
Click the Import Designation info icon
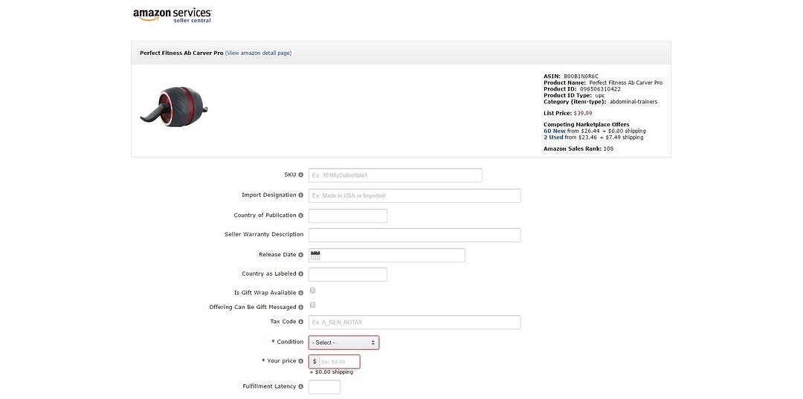[x=301, y=195]
